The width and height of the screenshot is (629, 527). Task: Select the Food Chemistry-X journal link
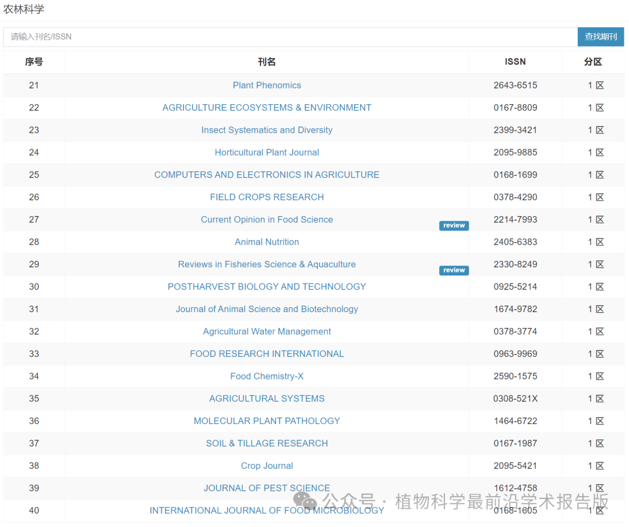point(267,377)
